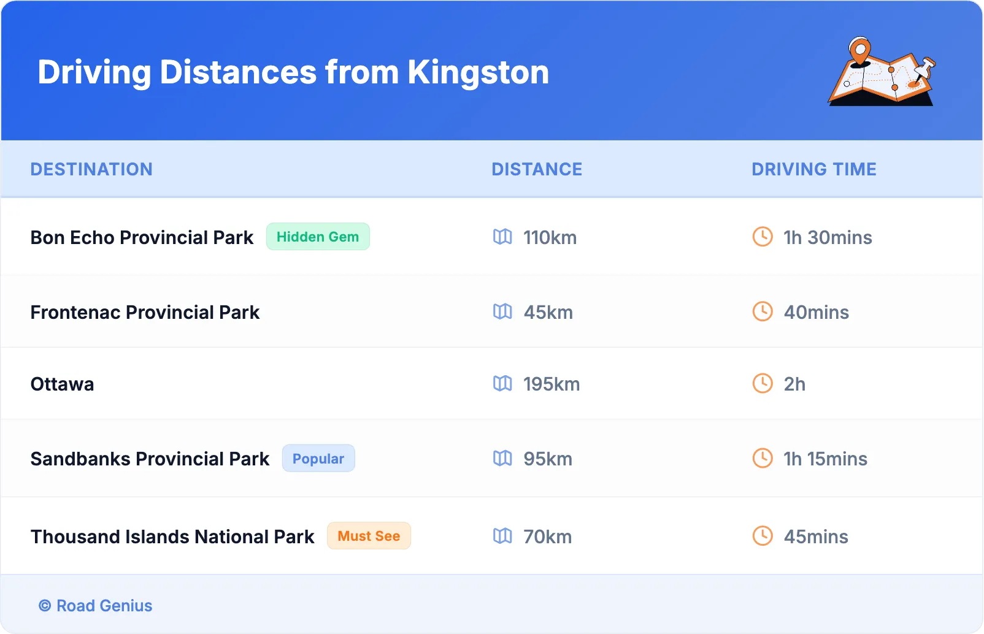This screenshot has height=634, width=984.
Task: Click clock icon beside 40mins
Action: click(x=763, y=311)
